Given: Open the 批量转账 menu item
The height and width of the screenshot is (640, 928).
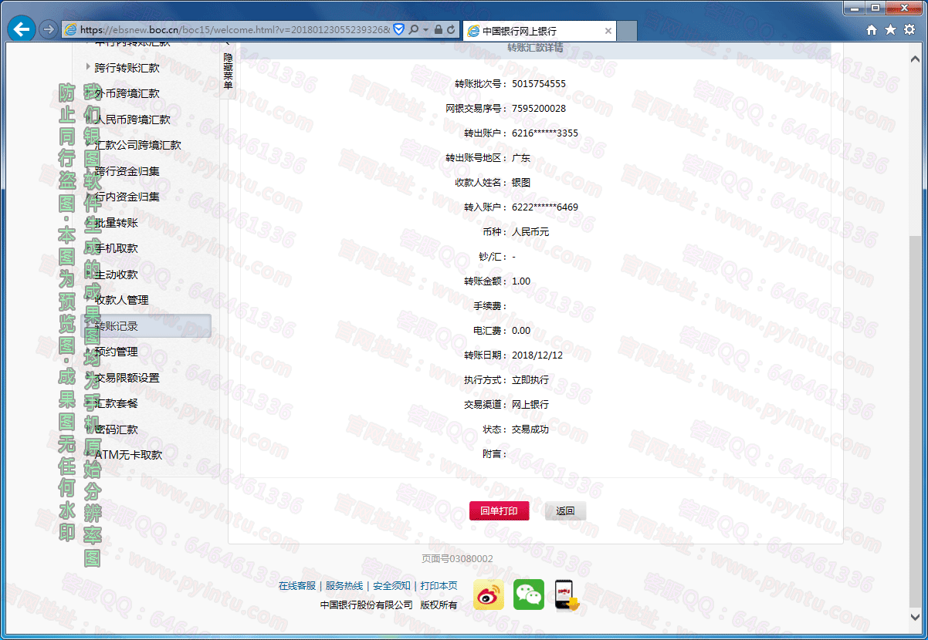Looking at the screenshot, I should 117,223.
